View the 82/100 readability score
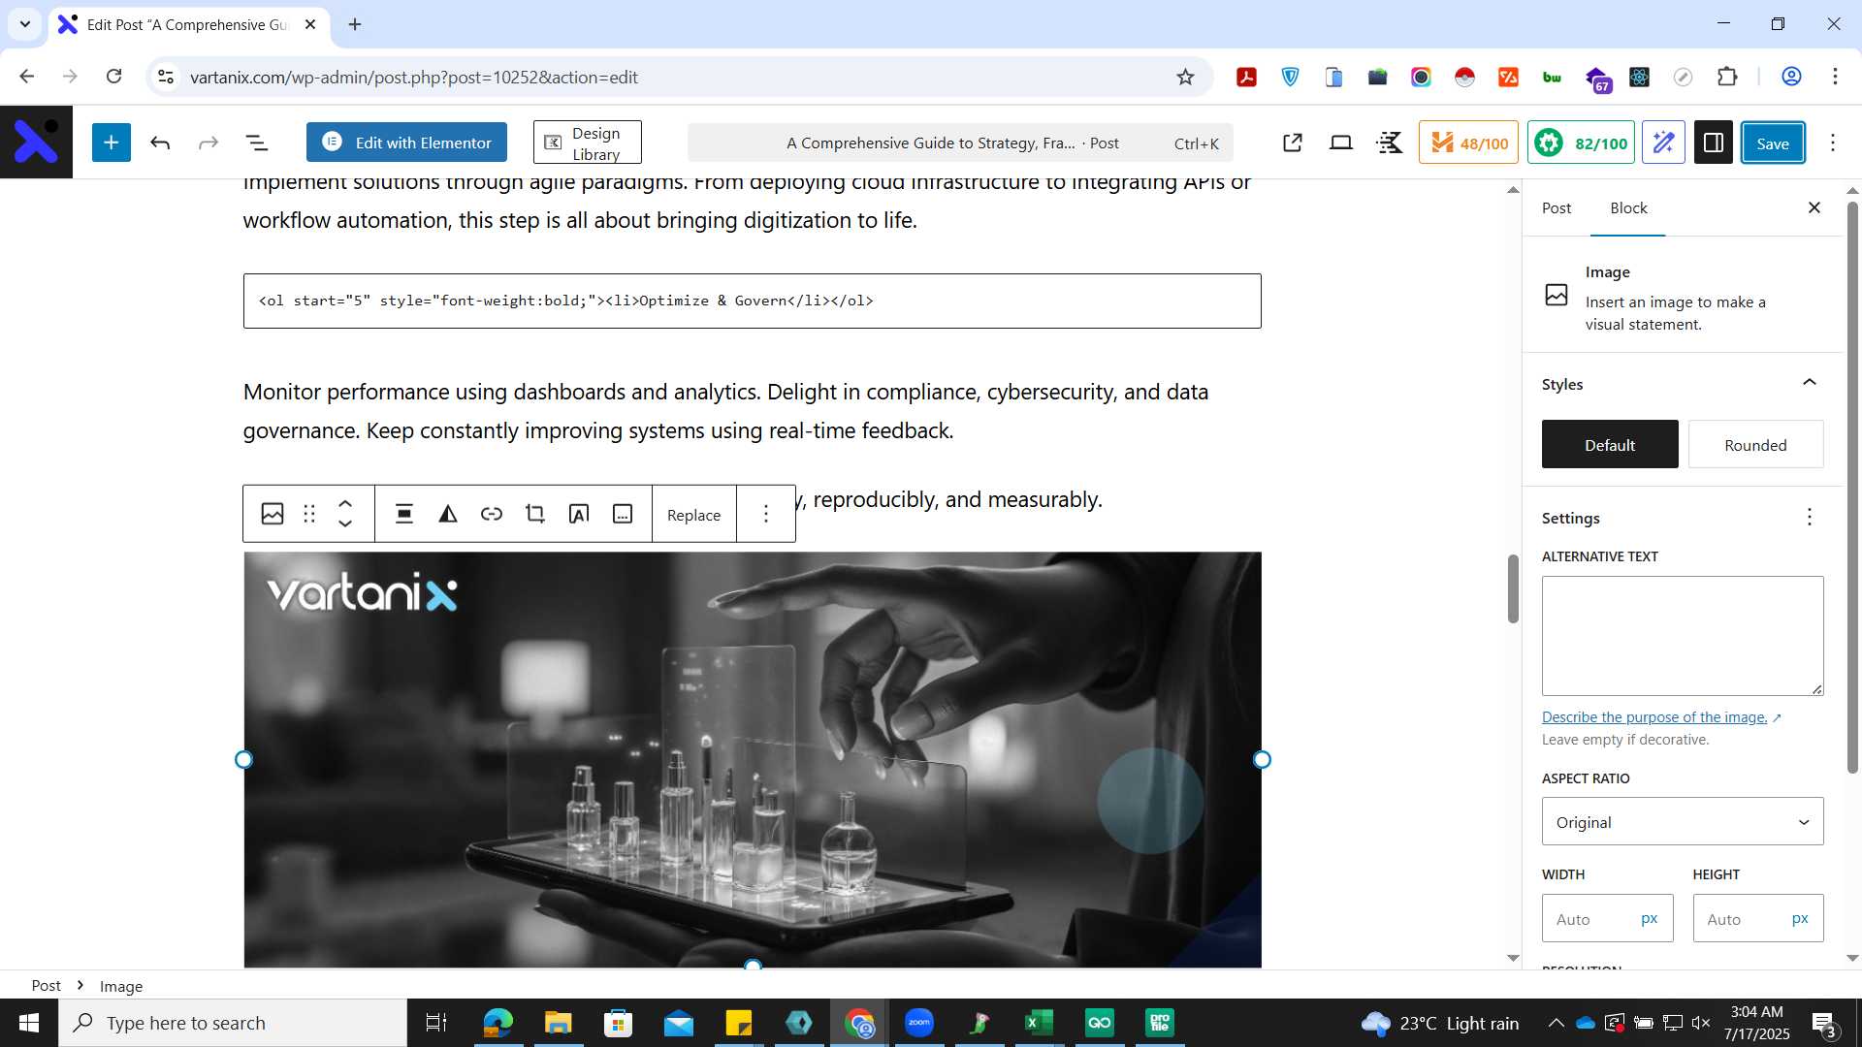1862x1047 pixels. 1581,143
